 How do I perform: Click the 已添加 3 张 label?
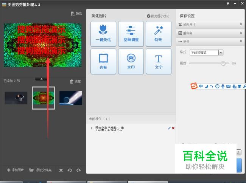click(x=12, y=81)
